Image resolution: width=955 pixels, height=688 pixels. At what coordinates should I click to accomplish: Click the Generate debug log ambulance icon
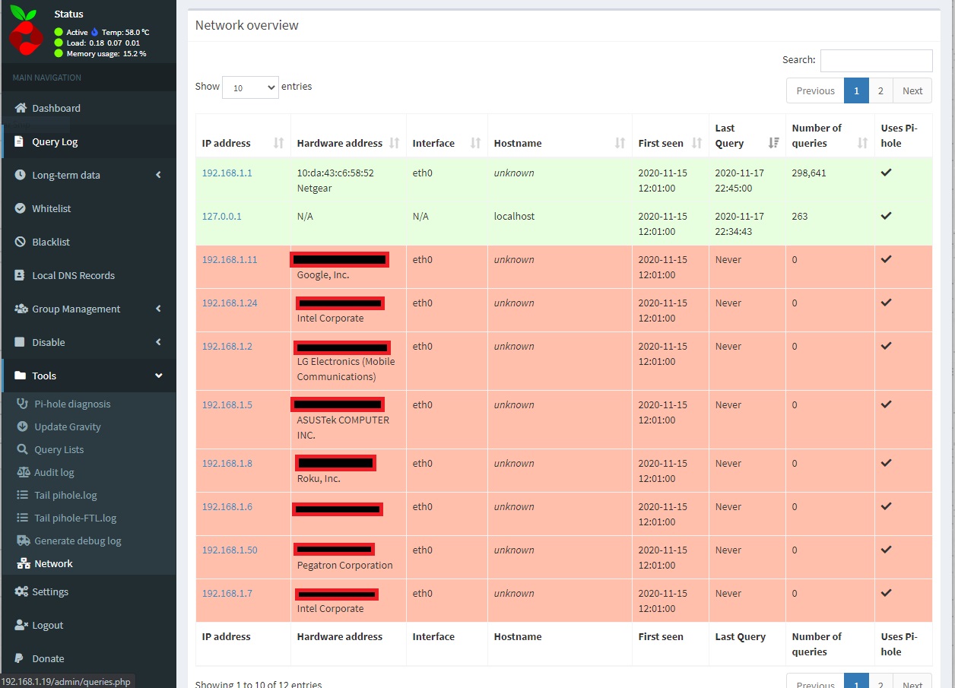coord(22,541)
